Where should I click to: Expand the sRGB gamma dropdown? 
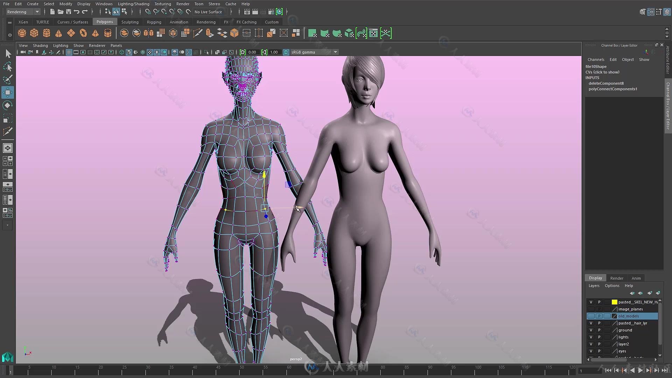pyautogui.click(x=336, y=52)
